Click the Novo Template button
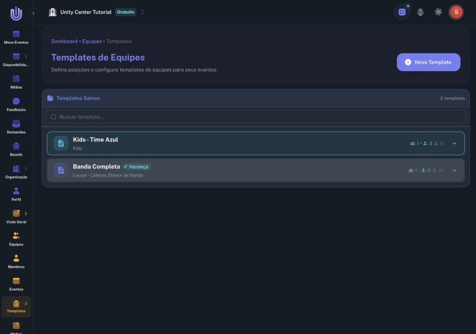This screenshot has height=334, width=476. click(428, 63)
